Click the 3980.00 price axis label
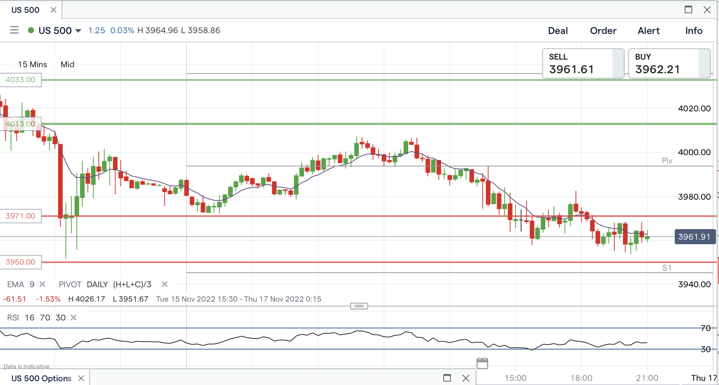 point(694,197)
